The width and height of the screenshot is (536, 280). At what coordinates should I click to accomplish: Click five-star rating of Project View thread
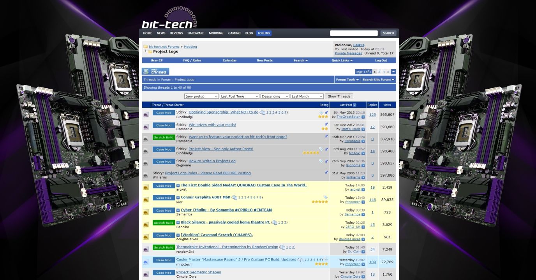tap(311, 153)
